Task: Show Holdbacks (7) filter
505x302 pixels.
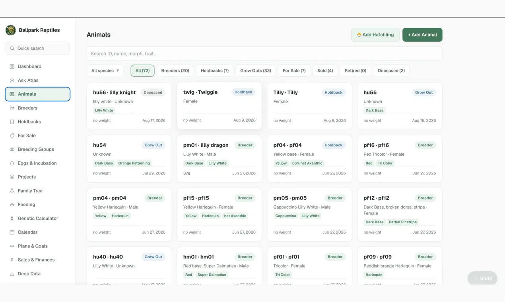Action: pos(215,71)
